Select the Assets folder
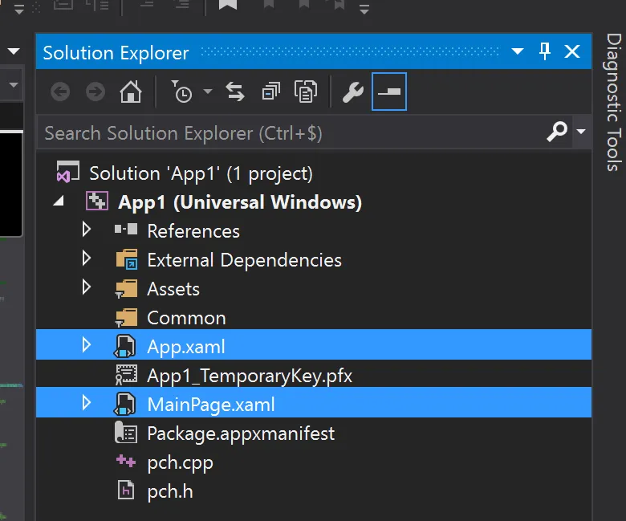 (173, 289)
